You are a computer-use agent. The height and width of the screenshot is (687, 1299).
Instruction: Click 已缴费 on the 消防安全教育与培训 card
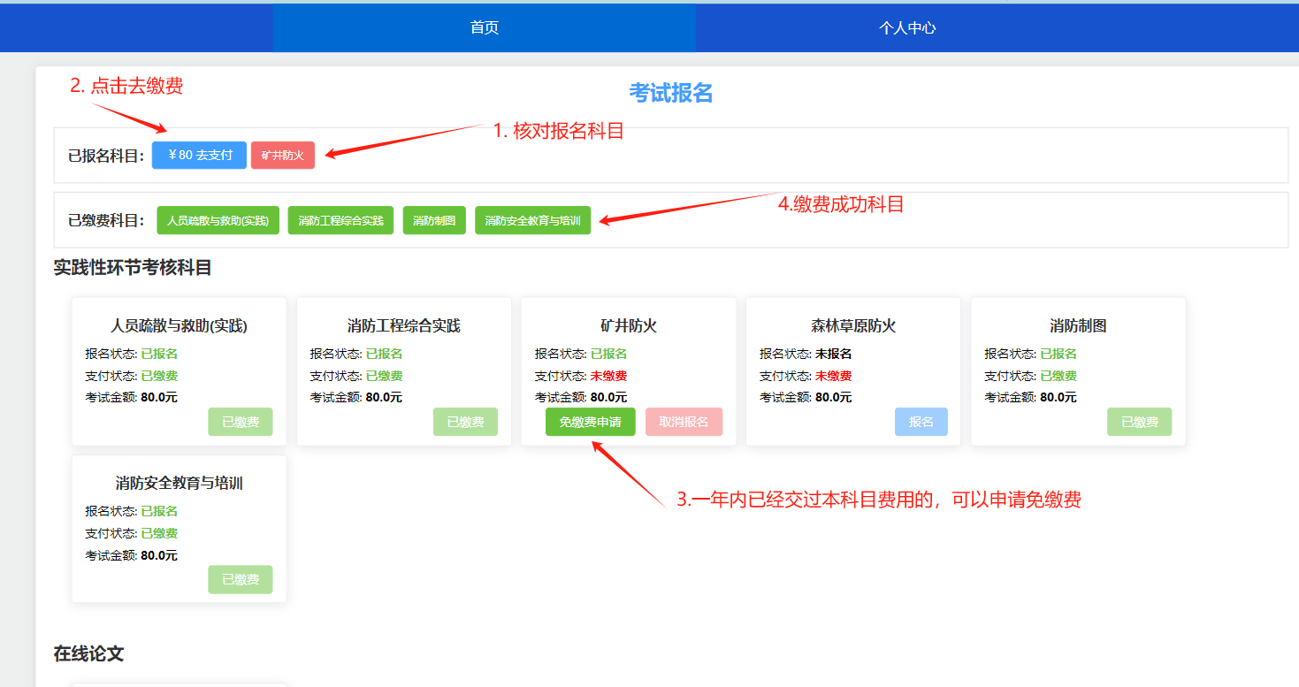click(x=240, y=579)
